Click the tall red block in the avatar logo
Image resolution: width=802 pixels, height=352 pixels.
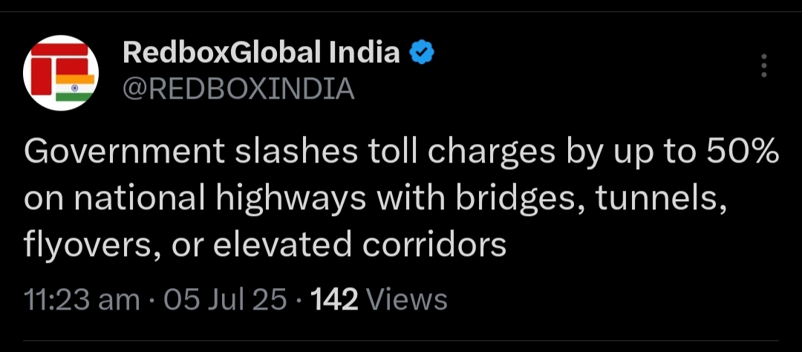[42, 76]
